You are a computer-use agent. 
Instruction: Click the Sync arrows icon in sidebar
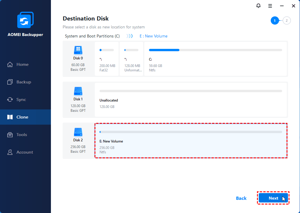coord(10,99)
